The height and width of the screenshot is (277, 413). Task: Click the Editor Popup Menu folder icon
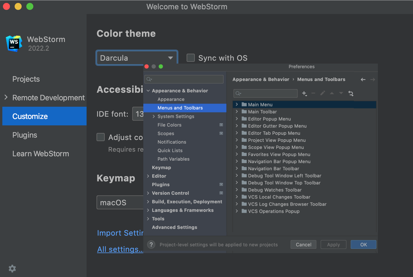coord(244,119)
